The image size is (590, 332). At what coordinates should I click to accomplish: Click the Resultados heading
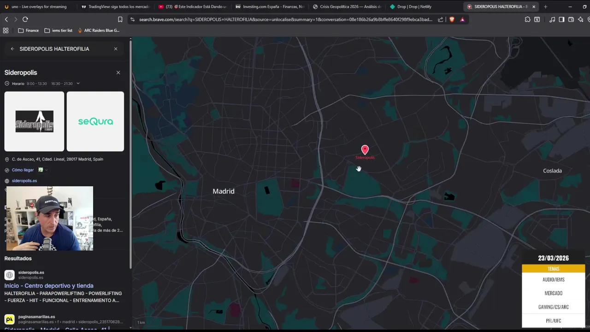[18, 259]
